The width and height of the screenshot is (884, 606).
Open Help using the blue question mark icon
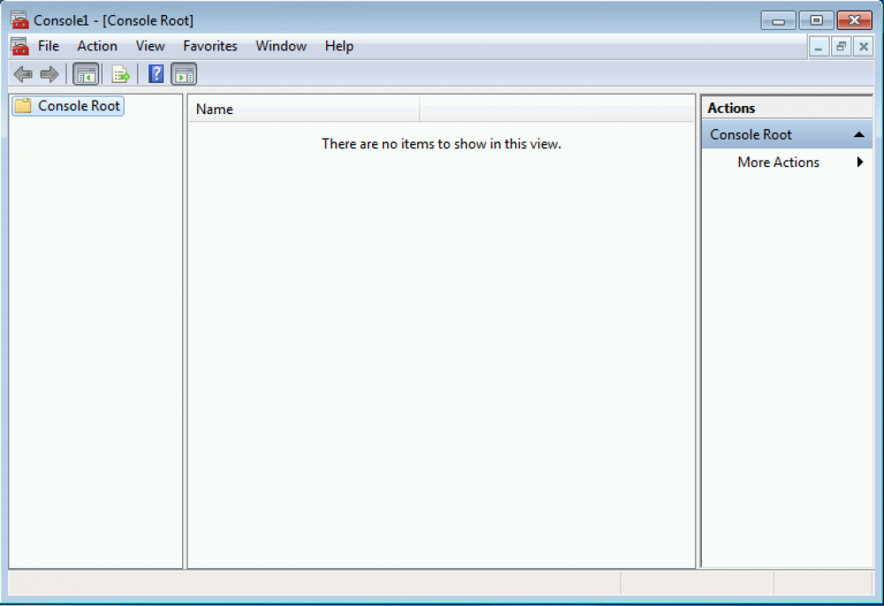click(x=156, y=74)
